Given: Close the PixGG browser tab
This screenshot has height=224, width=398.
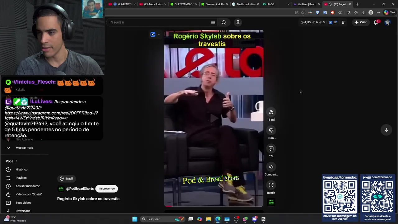Looking at the screenshot, I should coord(288,4).
